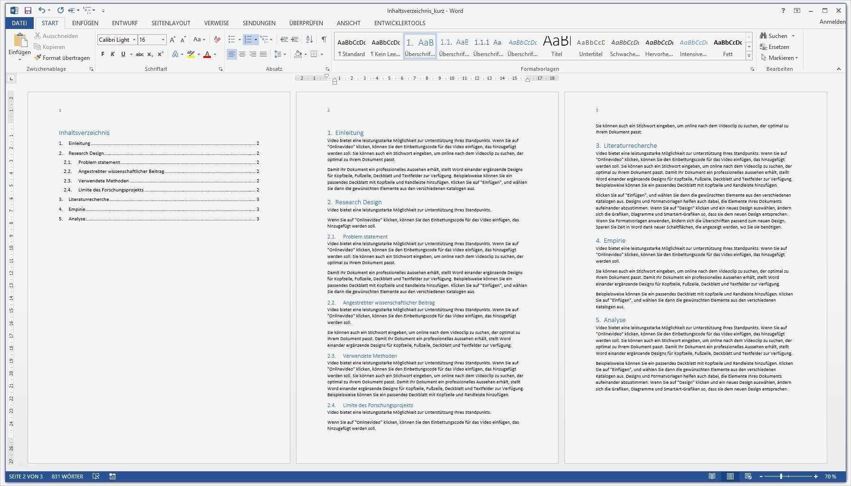The height and width of the screenshot is (486, 851).
Task: Toggle justified paragraph alignment
Action: tap(264, 54)
